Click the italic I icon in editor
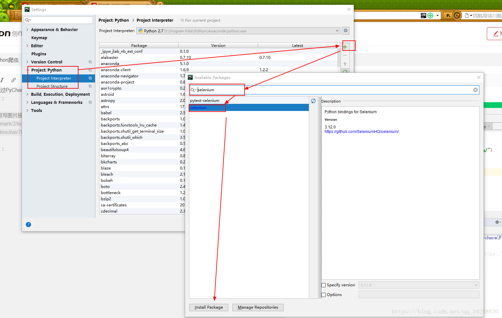This screenshot has width=502, height=318. click(2, 80)
